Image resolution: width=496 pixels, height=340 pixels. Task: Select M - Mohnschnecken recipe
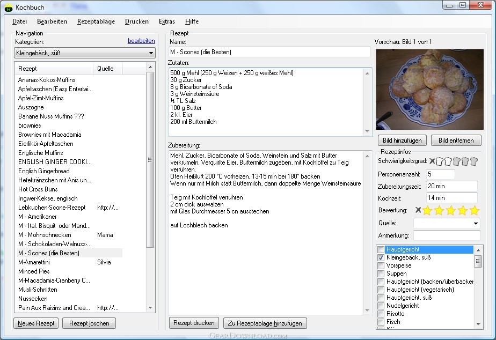point(45,235)
